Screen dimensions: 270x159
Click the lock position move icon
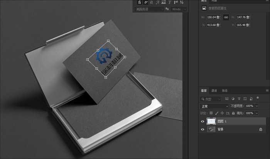222,113
